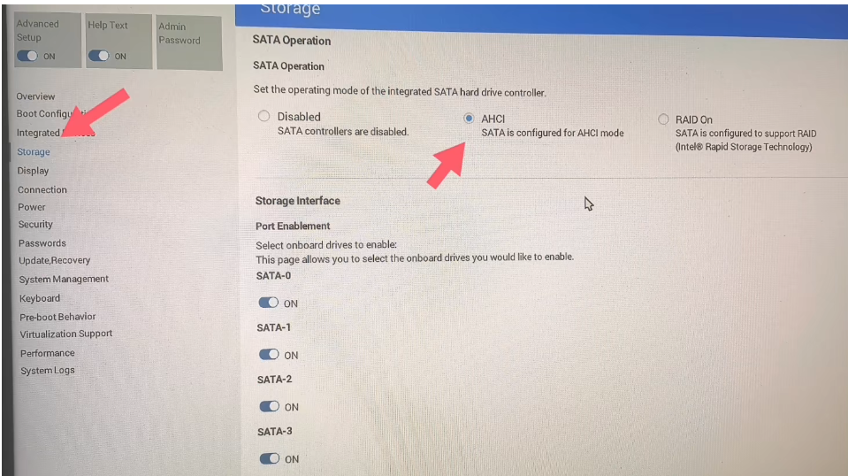Image resolution: width=848 pixels, height=476 pixels.
Task: Go to Boot Configuration menu
Action: pos(48,113)
